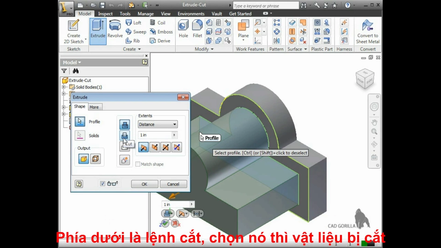441x248 pixels.
Task: Select the Extrude tool in the ribbon
Action: 98,31
